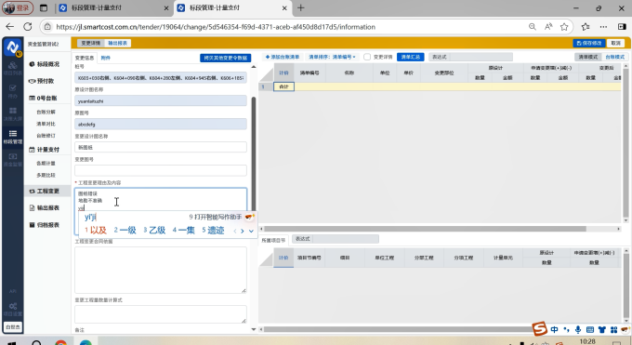Click the 保存修改 button
This screenshot has width=632, height=345.
click(589, 43)
